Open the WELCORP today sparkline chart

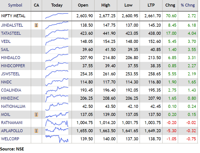pos(57,139)
